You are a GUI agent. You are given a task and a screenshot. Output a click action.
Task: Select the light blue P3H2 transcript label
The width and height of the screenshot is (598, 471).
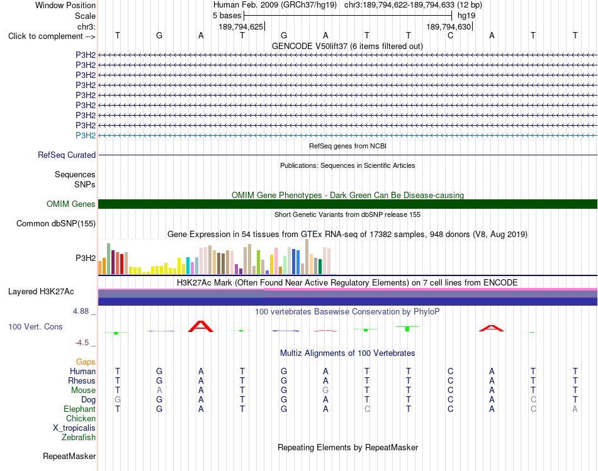click(86, 135)
